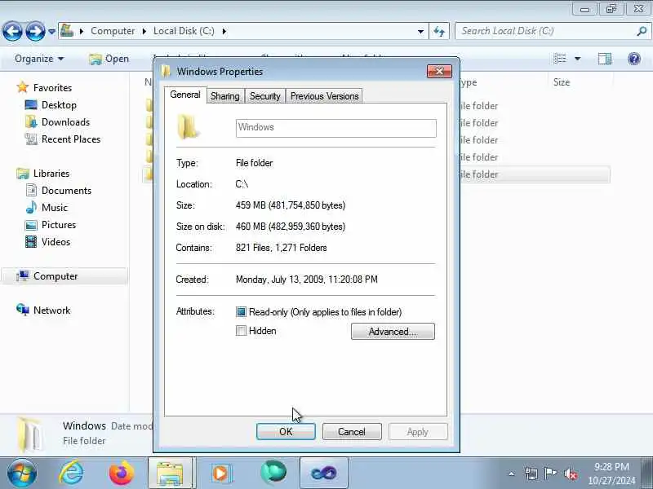Open the view options dropdown arrow
Viewport: 653px width, 489px height.
(578, 59)
